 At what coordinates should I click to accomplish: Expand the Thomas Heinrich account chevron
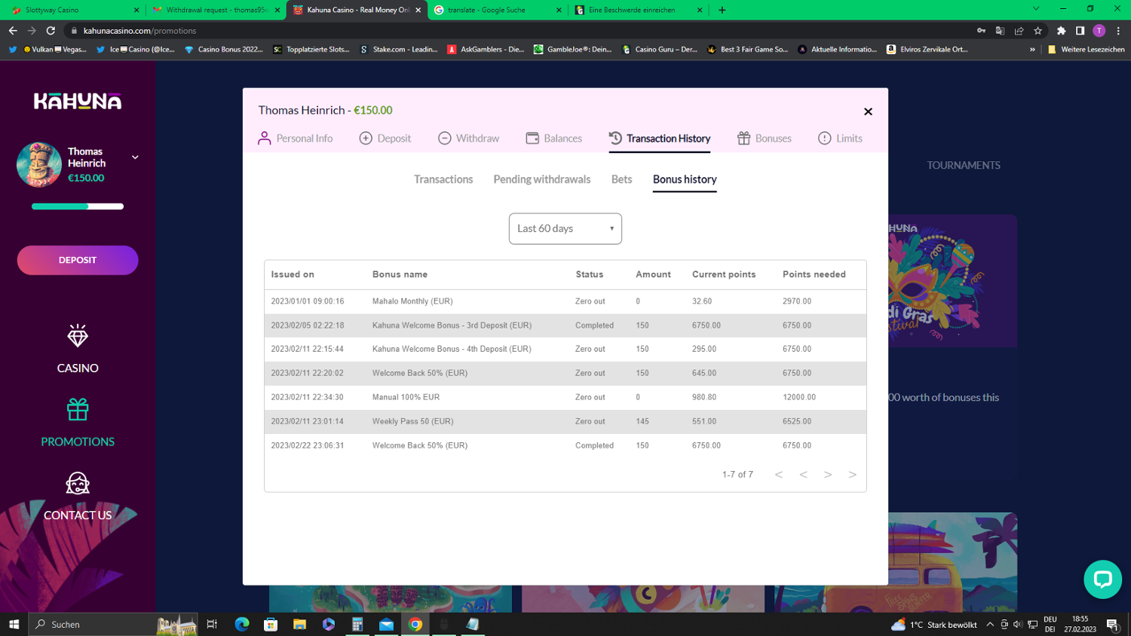click(135, 157)
